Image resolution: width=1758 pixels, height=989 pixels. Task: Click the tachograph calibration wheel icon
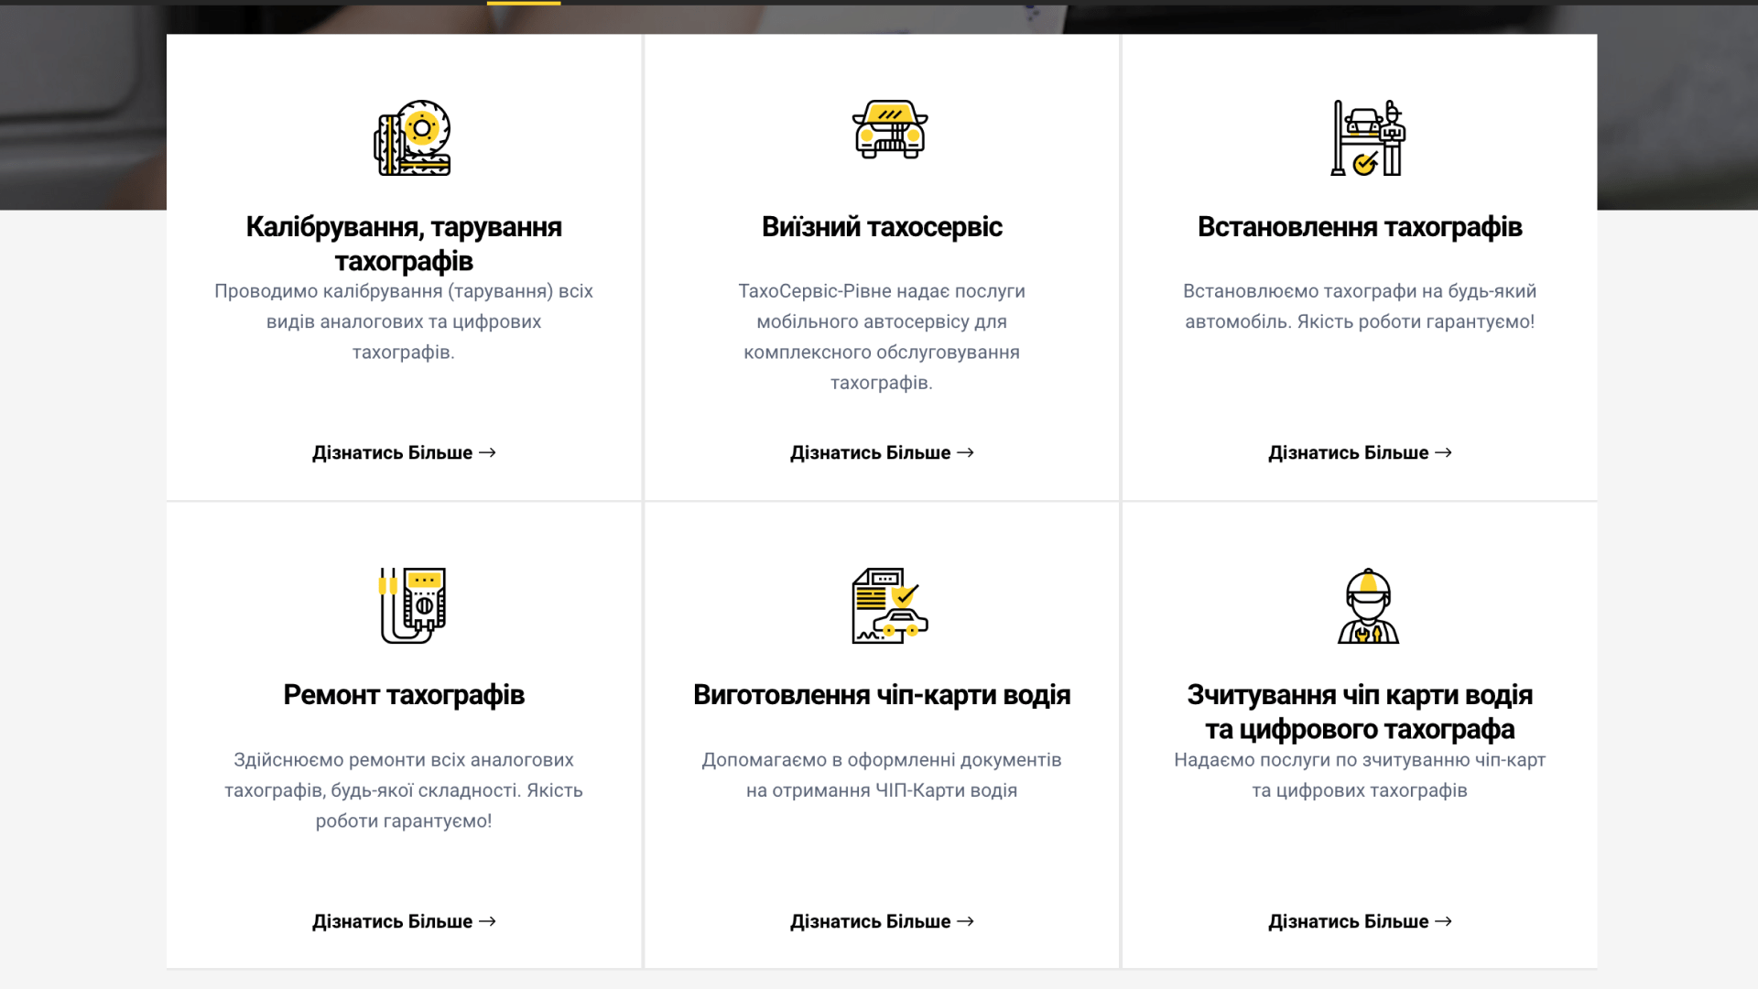(x=412, y=138)
